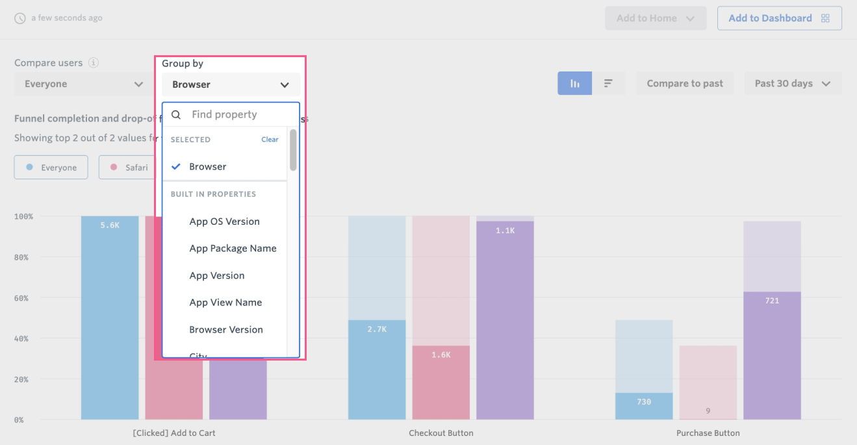The image size is (857, 445).
Task: Switch to horizontal bar chart view
Action: (x=609, y=83)
